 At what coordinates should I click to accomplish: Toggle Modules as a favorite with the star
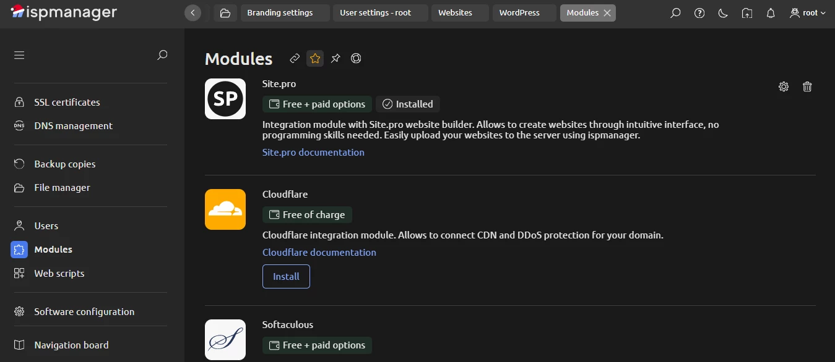(x=314, y=58)
